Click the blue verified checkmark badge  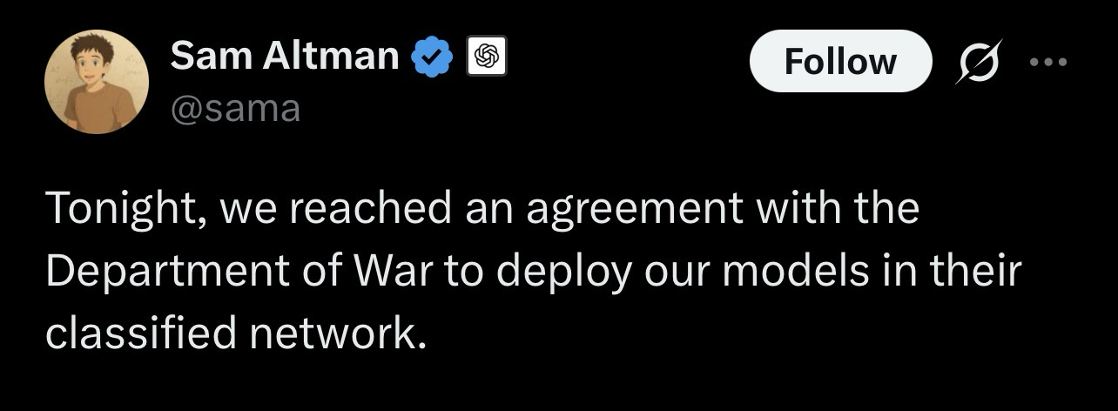click(433, 57)
